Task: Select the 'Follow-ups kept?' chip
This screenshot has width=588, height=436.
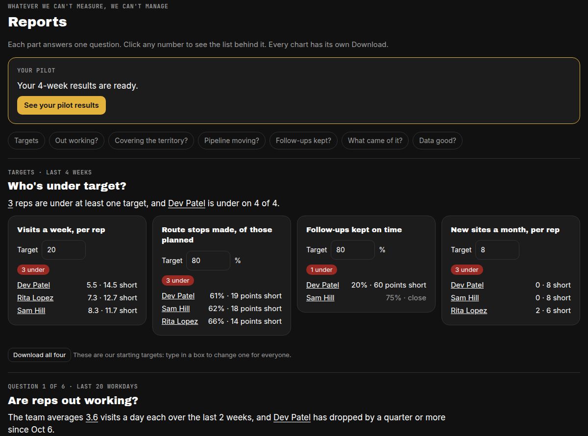Action: [x=303, y=141]
